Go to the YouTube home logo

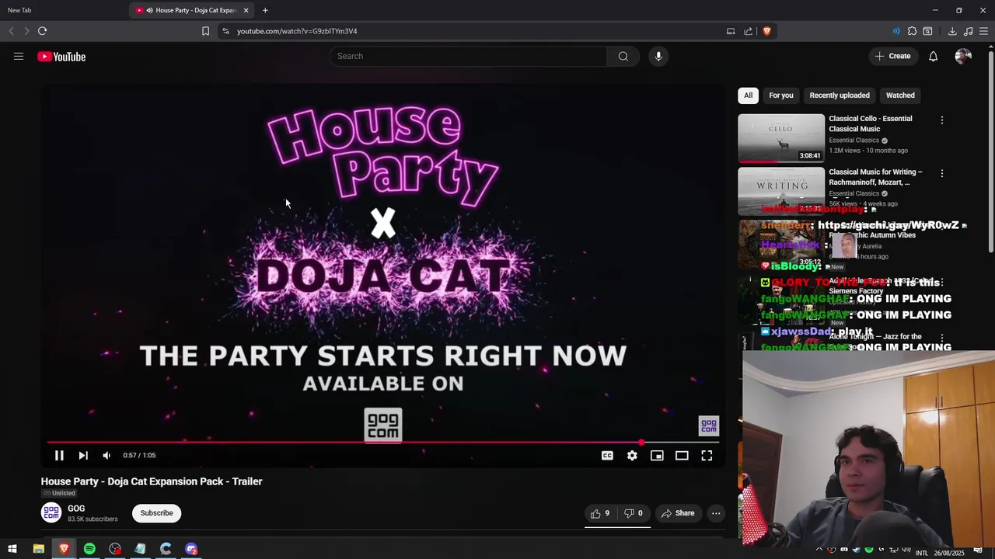[61, 57]
